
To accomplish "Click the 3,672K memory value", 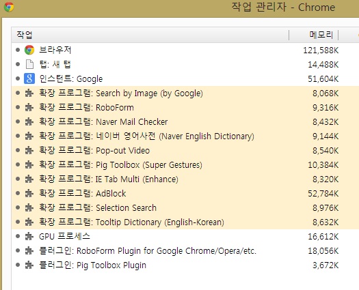I will (x=325, y=265).
